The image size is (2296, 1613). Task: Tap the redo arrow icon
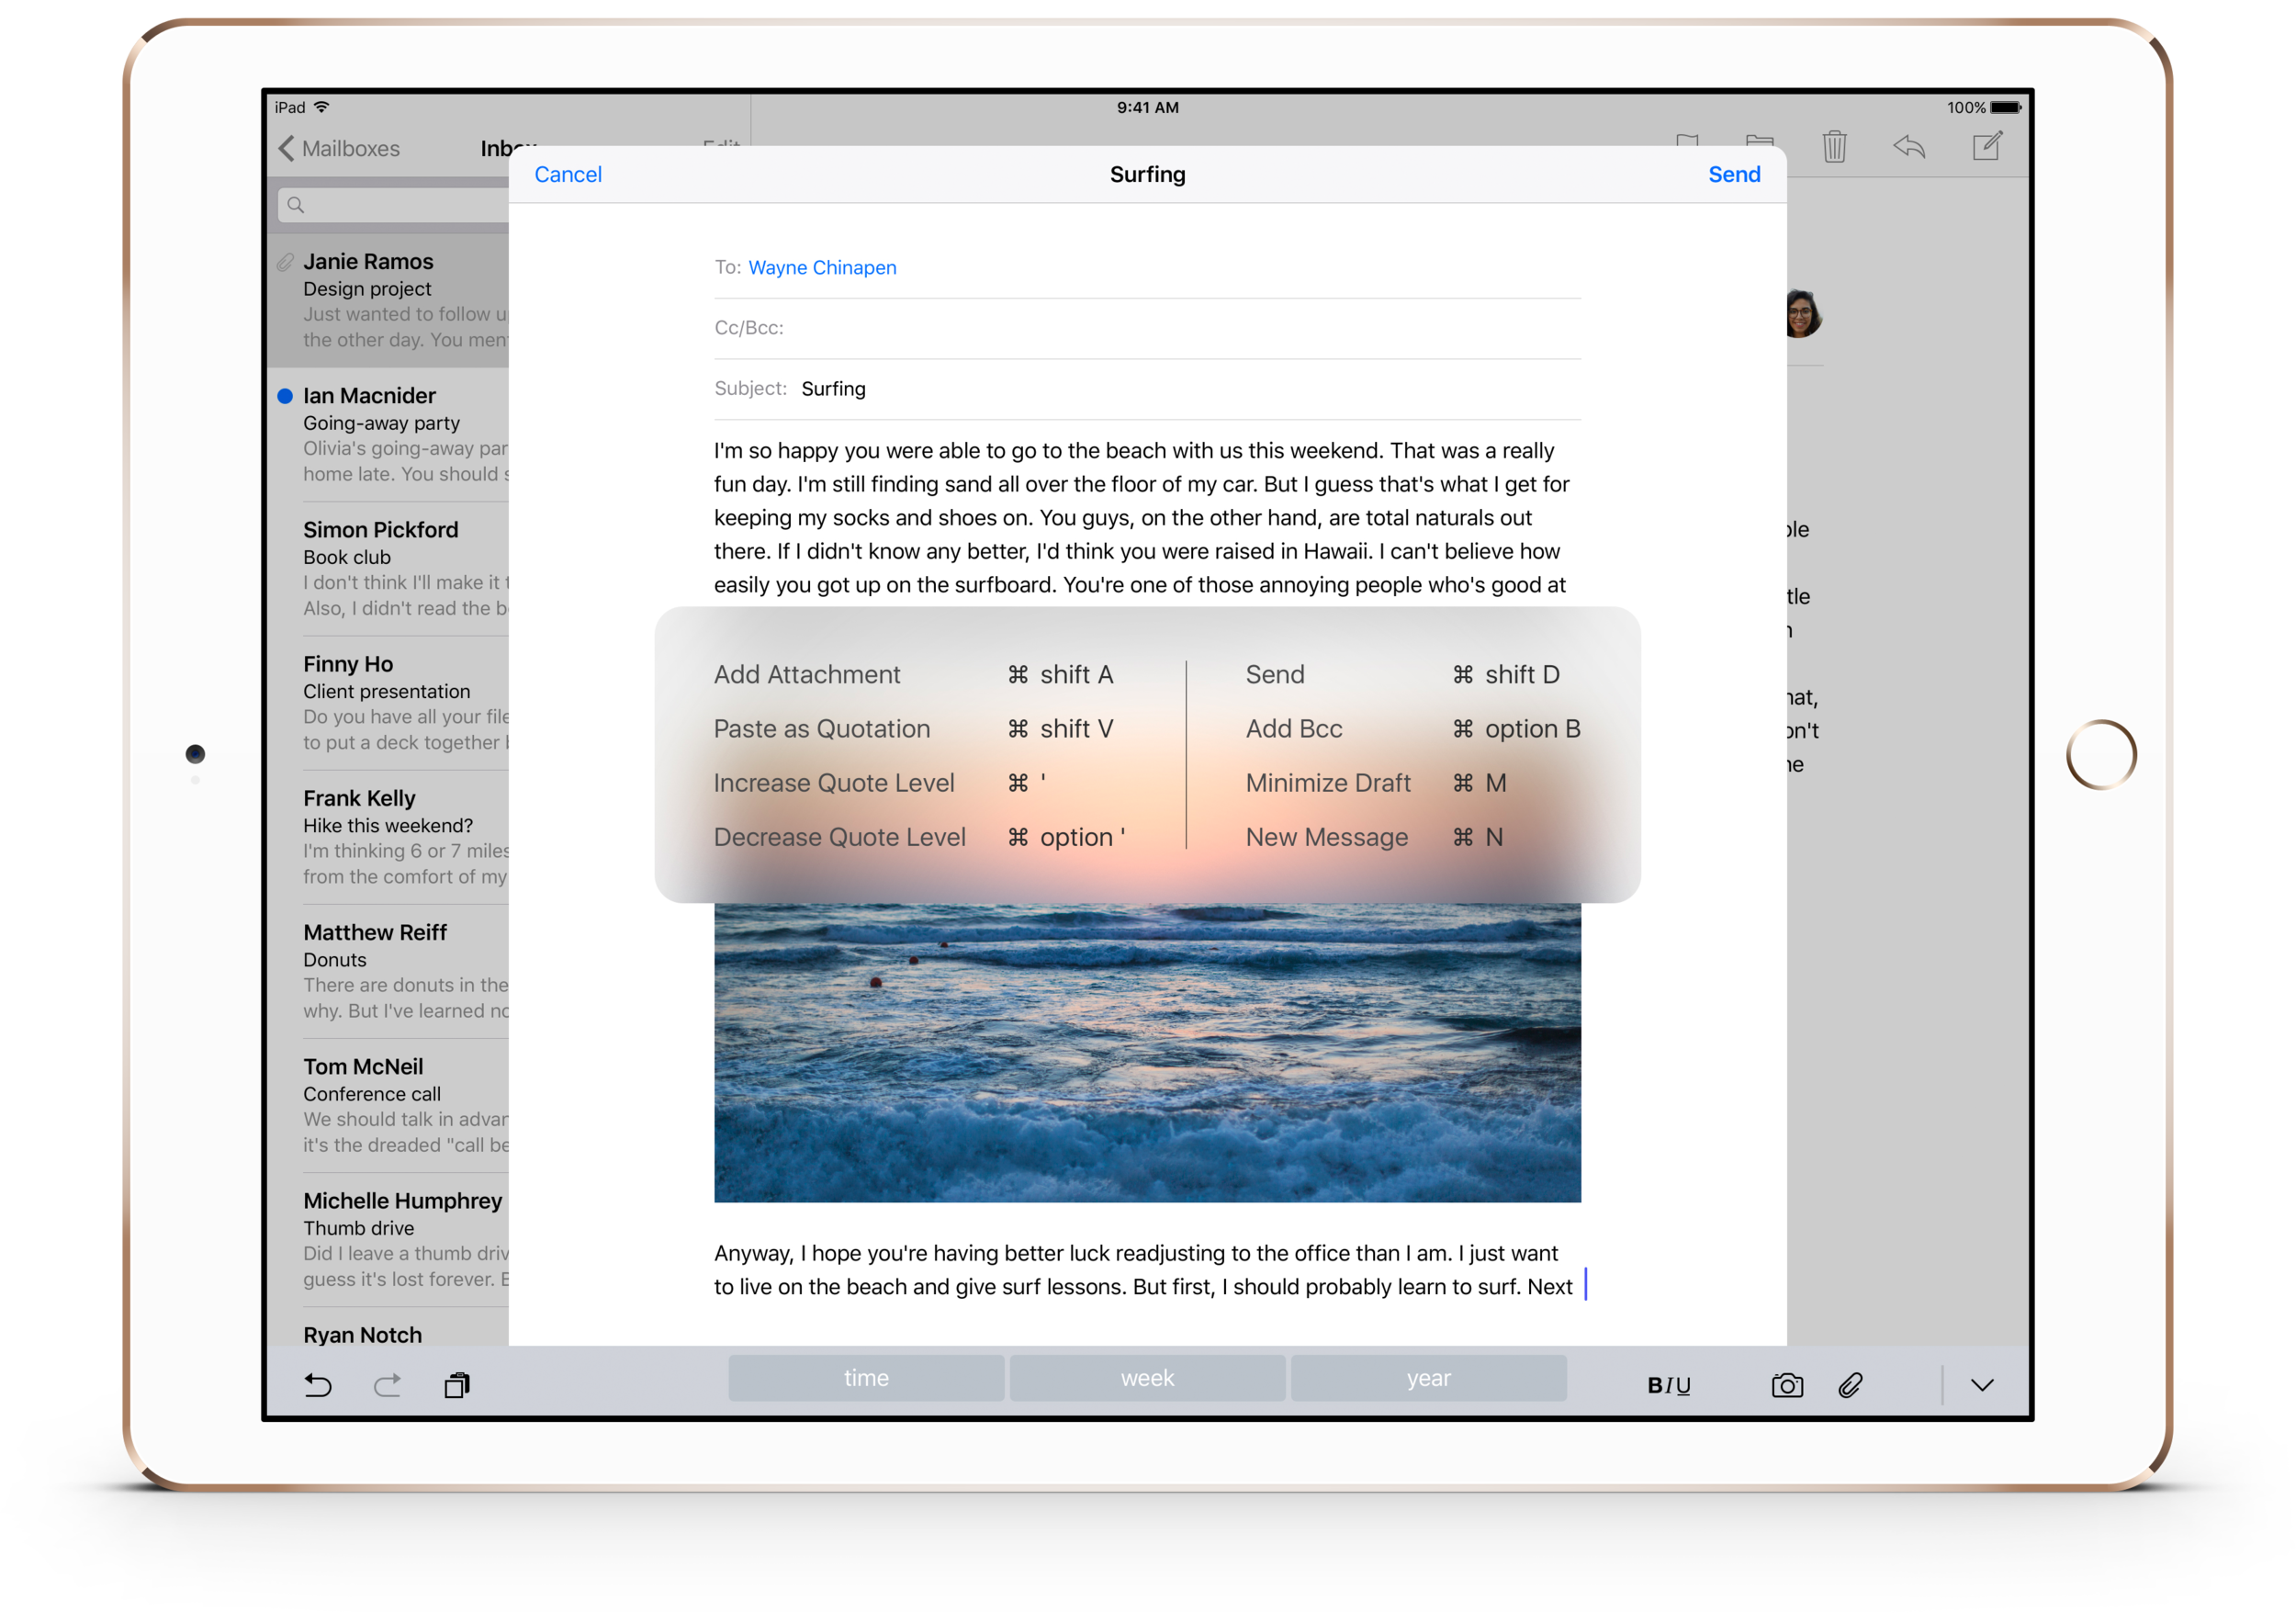pyautogui.click(x=387, y=1384)
